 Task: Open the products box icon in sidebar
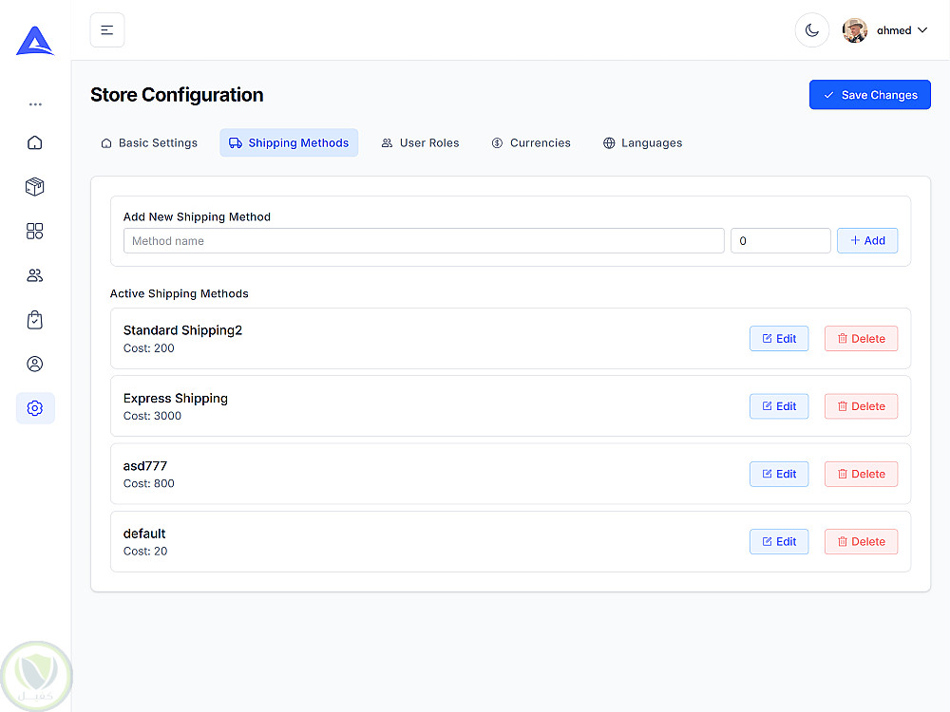tap(35, 187)
